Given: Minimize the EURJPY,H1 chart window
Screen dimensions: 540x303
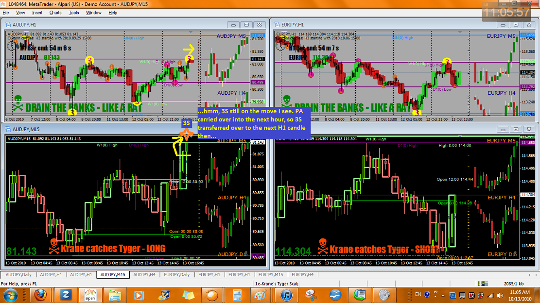Looking at the screenshot, I should 503,25.
